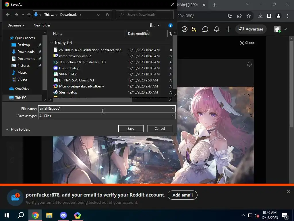Install page as app icon in Chrome
Viewport: 294px width, 221px height.
pos(230,16)
